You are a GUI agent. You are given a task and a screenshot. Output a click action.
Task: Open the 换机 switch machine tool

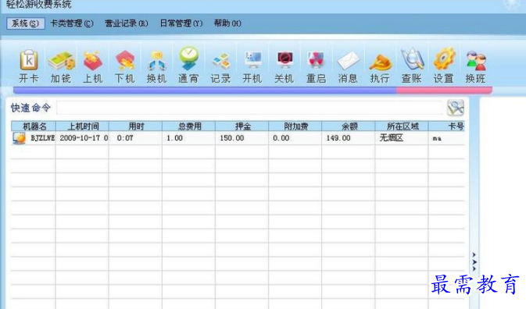point(156,61)
